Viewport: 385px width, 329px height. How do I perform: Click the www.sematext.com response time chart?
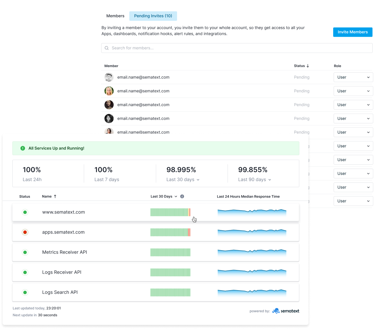point(252,213)
